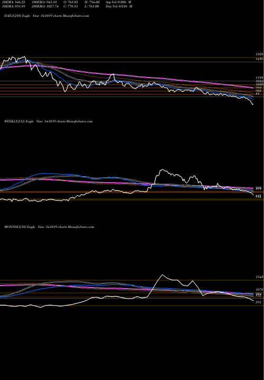This screenshot has height=380, width=264.
Task: Click the 1436 price level on daily chart
Action: pos(259,59)
